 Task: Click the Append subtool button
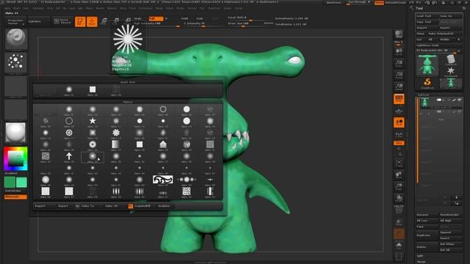tap(450, 232)
